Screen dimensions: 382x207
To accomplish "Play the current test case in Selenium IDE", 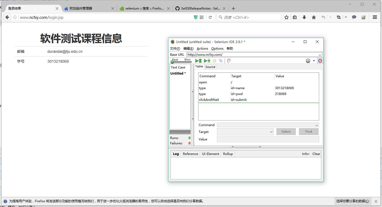I will pyautogui.click(x=207, y=61).
